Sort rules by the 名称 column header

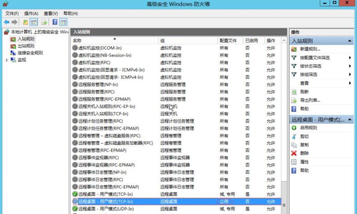point(114,41)
